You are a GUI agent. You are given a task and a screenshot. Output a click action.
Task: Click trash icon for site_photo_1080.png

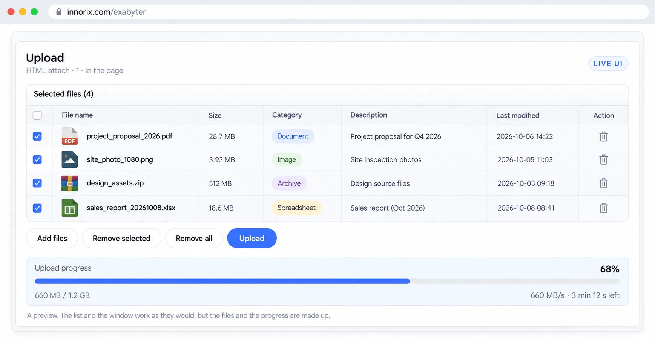(603, 160)
